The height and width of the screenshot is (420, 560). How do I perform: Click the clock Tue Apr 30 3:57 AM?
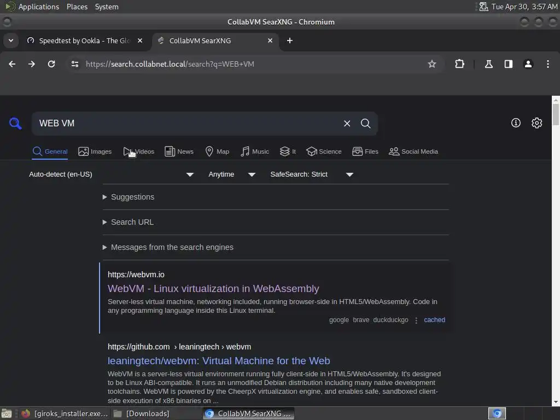pos(524,7)
